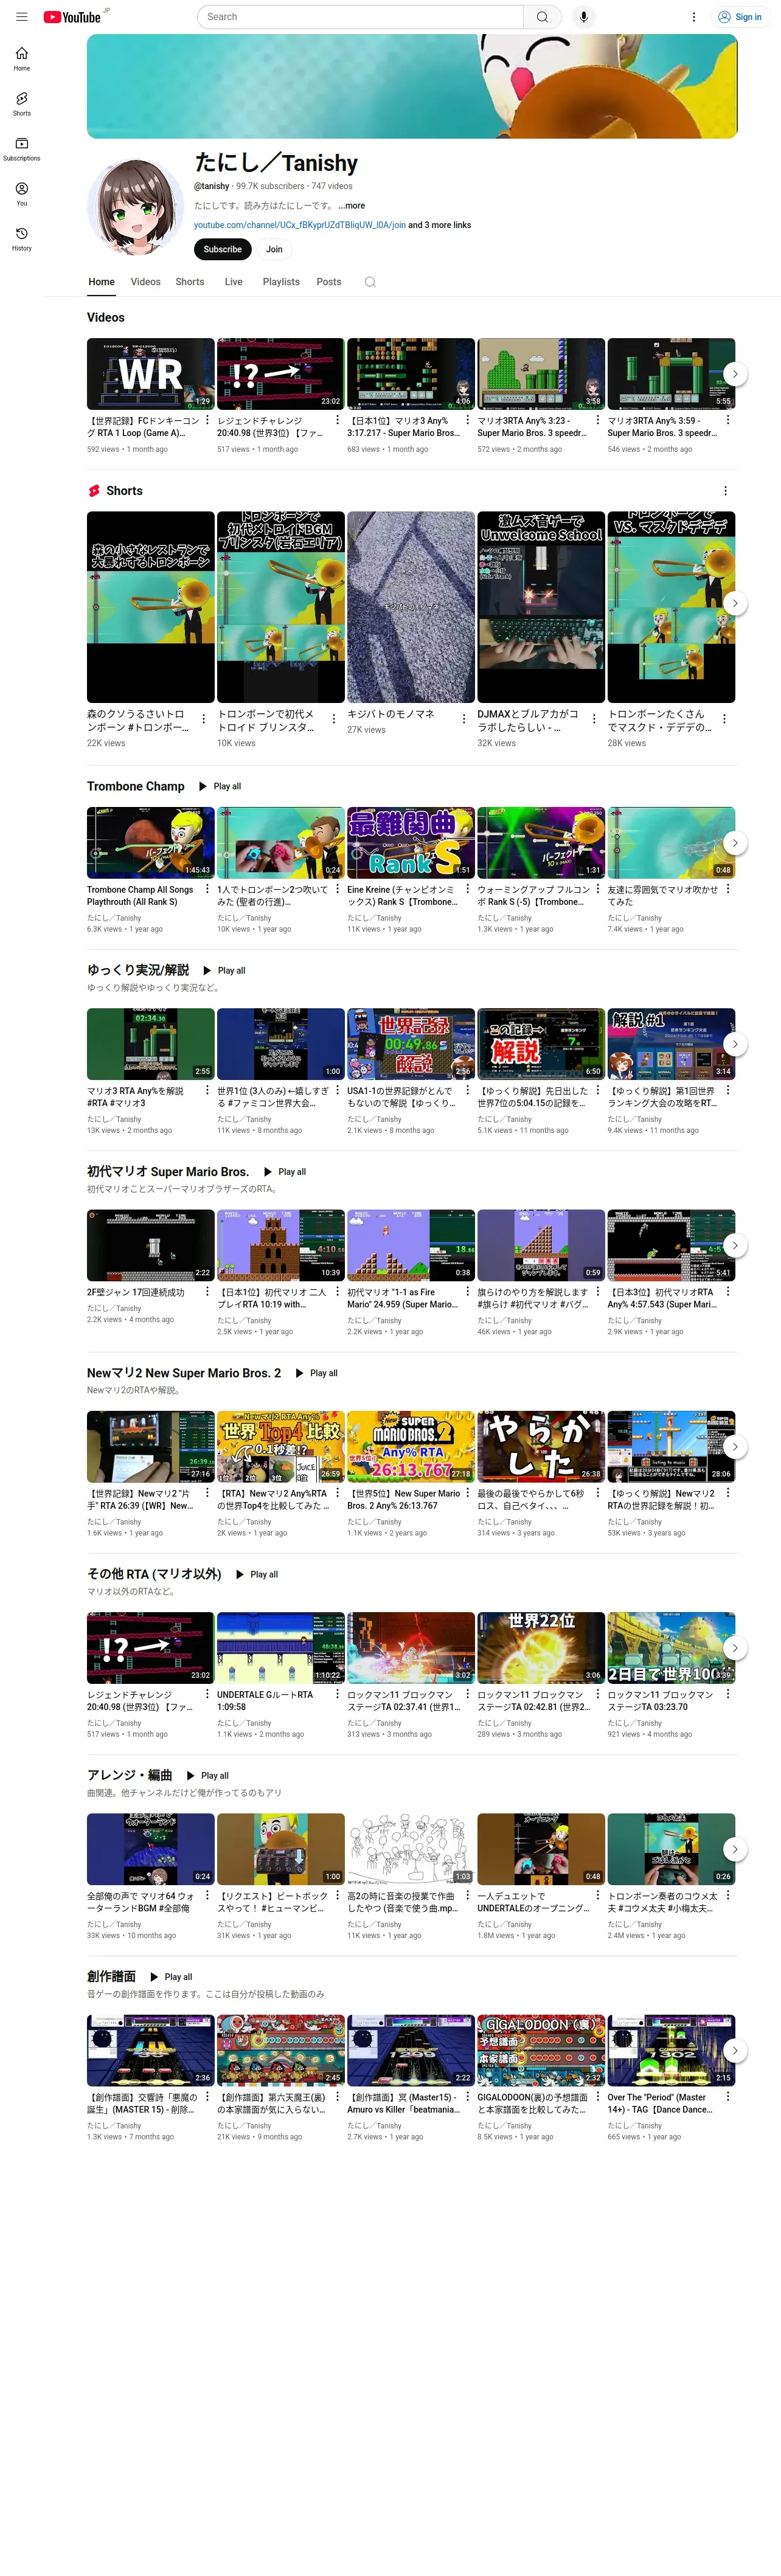Show more Shorts with next arrow
This screenshot has width=781, height=2576.
pos(735,603)
